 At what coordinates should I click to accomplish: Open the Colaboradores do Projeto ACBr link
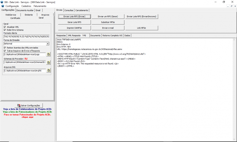[x=27, y=109]
